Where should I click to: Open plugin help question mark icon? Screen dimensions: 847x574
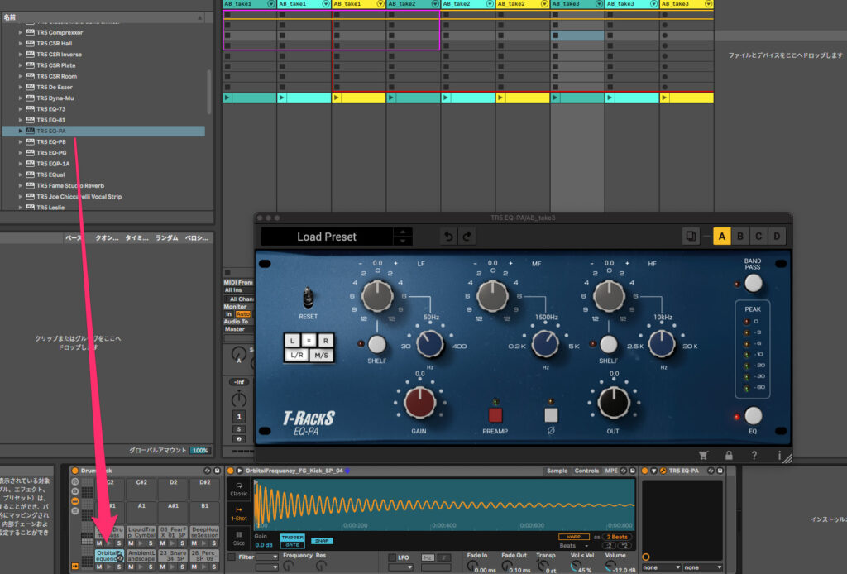tap(754, 455)
